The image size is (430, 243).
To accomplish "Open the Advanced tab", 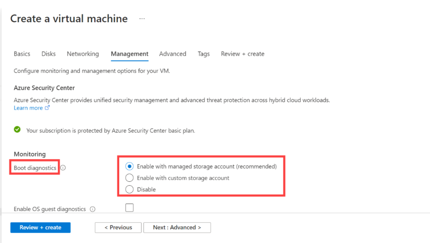I will pyautogui.click(x=173, y=54).
